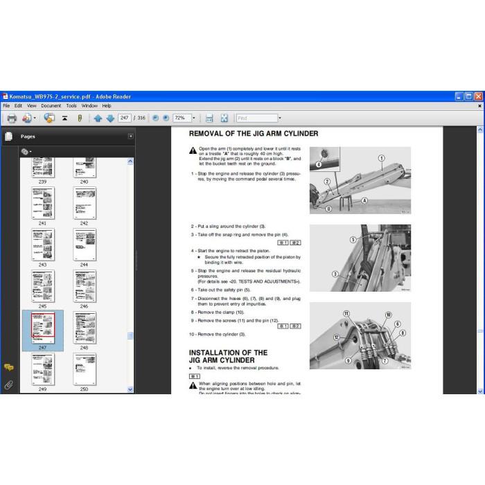Click the Pages panel icon in sidebar
Viewport: 485px width, 485px height.
point(8,136)
